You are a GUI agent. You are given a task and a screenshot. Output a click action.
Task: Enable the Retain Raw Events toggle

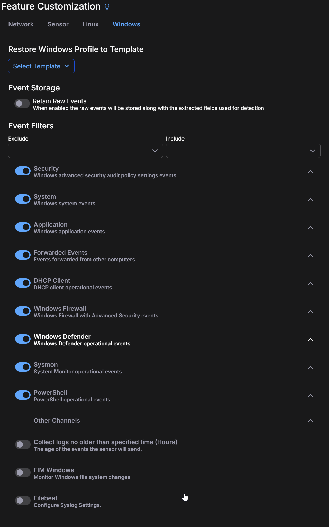tap(22, 104)
